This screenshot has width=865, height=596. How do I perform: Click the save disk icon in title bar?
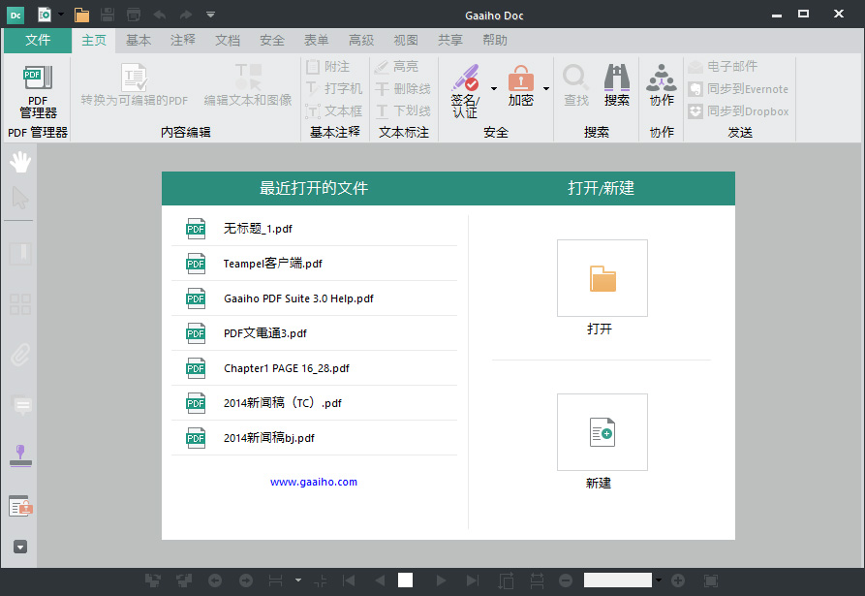(x=108, y=15)
